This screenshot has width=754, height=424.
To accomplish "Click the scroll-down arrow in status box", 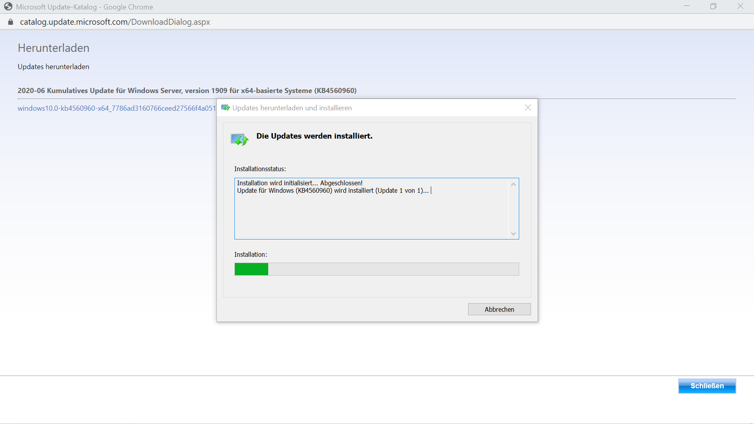I will tap(513, 234).
